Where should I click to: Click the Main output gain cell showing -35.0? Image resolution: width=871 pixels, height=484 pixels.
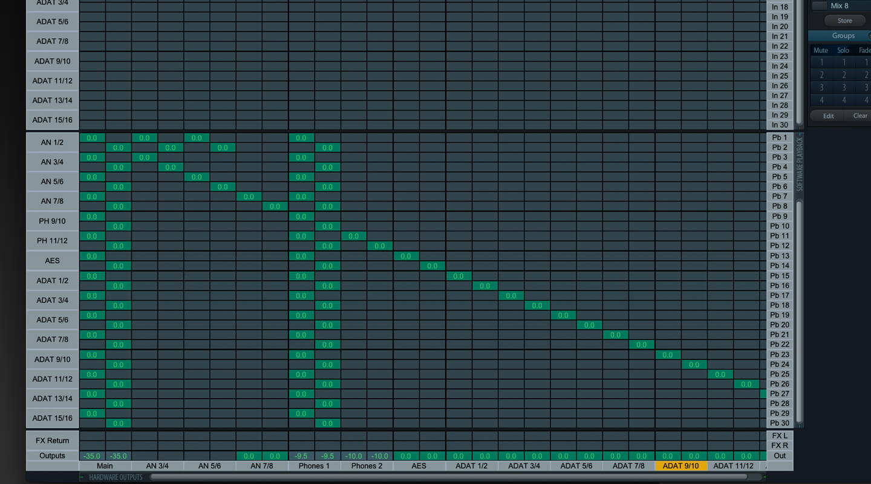point(93,456)
